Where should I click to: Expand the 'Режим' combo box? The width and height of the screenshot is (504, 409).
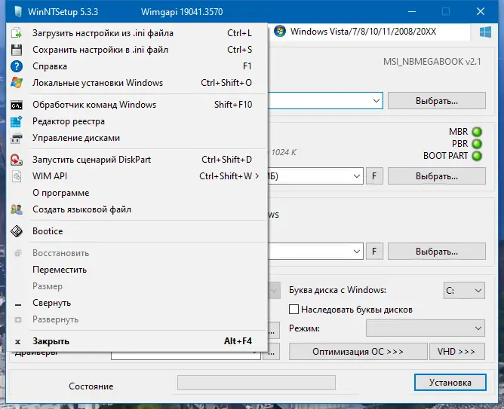click(x=426, y=328)
